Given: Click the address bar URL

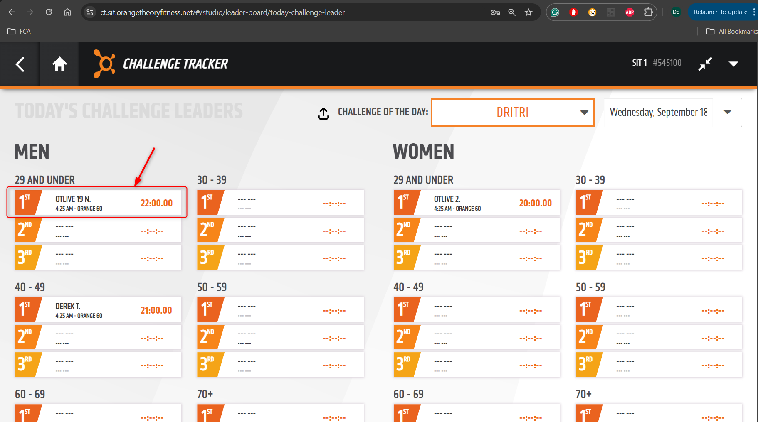Looking at the screenshot, I should [222, 12].
